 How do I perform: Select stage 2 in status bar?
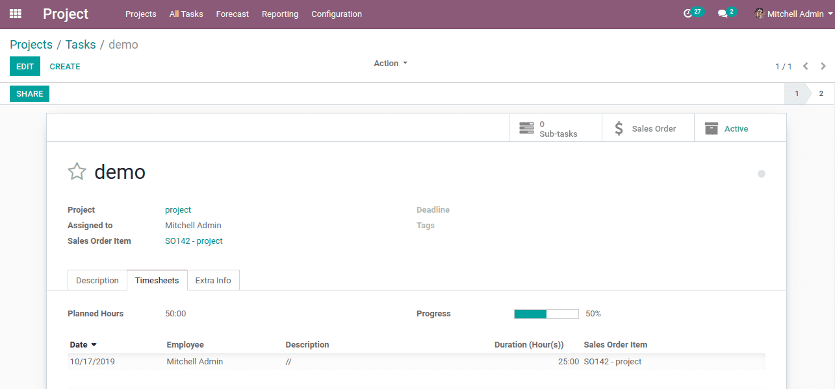point(821,93)
